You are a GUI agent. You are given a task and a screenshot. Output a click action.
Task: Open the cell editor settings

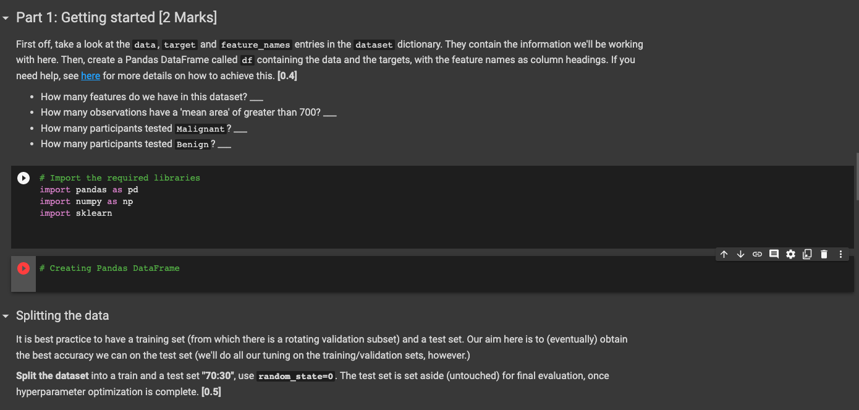pos(790,254)
